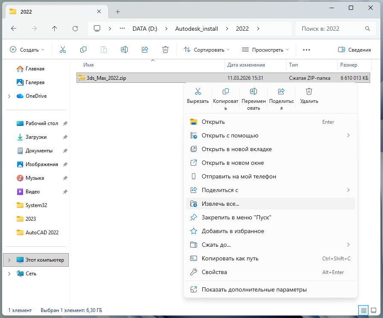This screenshot has width=383, height=318.
Task: Click the Share icon in toolbar
Action: click(145, 50)
